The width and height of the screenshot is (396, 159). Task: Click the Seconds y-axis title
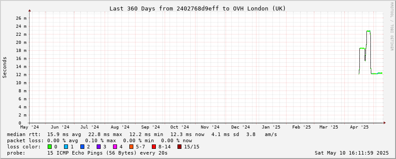coord(5,67)
